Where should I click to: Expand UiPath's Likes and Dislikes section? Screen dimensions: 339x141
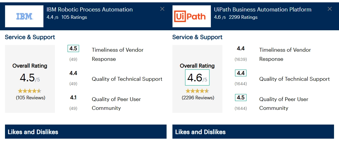coord(253,132)
